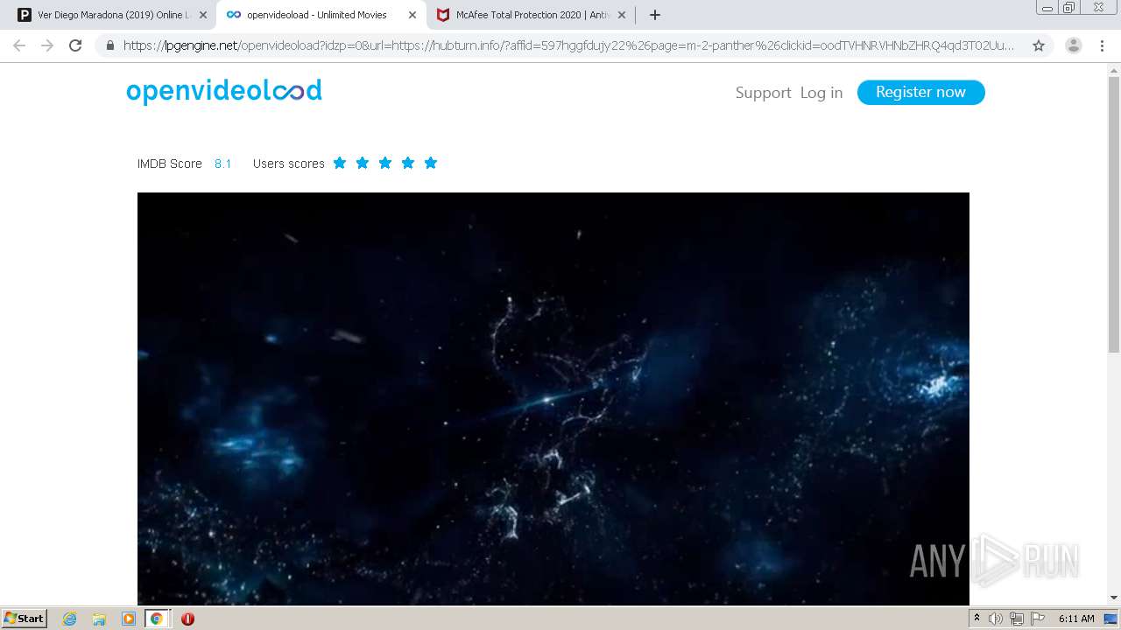Switch to Chrome in the taskbar
This screenshot has height=630, width=1121.
[157, 619]
